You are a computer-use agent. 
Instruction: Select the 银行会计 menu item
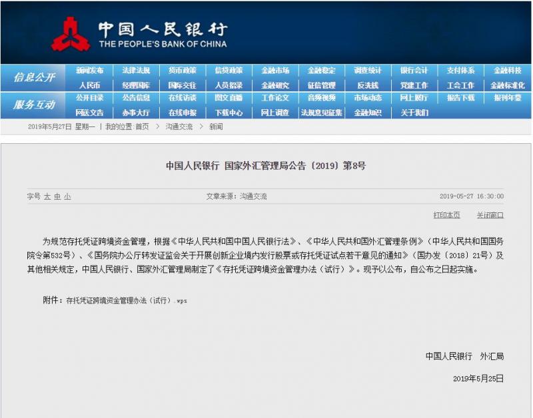click(x=414, y=71)
